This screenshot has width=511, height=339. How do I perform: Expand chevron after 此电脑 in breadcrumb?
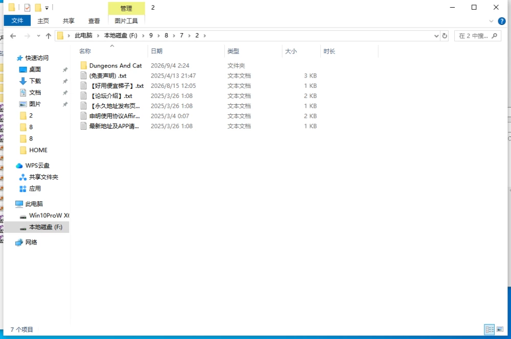click(98, 36)
